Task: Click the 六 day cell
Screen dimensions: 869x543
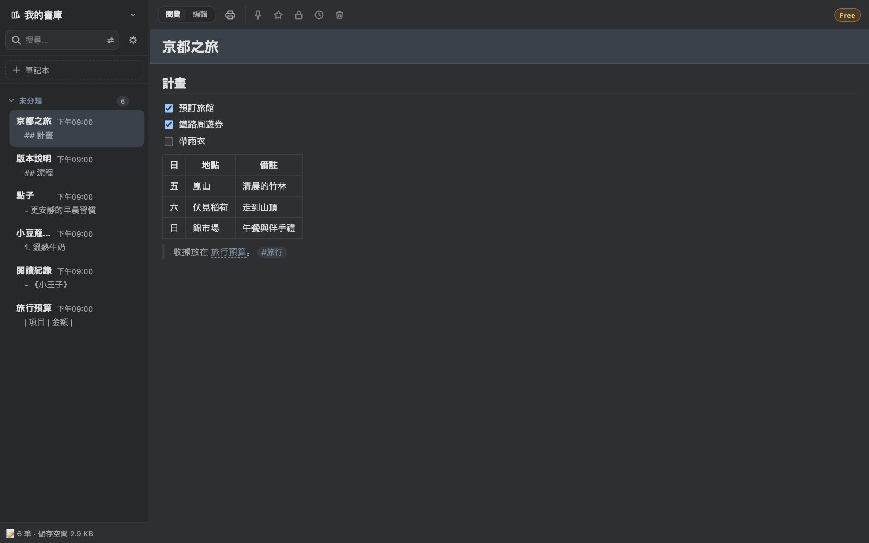Action: [174, 207]
